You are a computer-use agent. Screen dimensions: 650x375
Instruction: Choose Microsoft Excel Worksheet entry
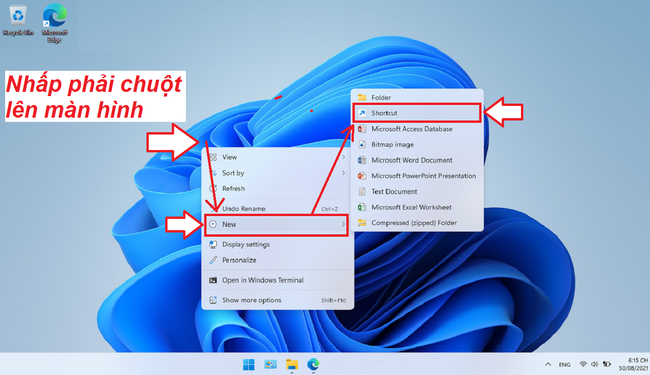click(417, 207)
